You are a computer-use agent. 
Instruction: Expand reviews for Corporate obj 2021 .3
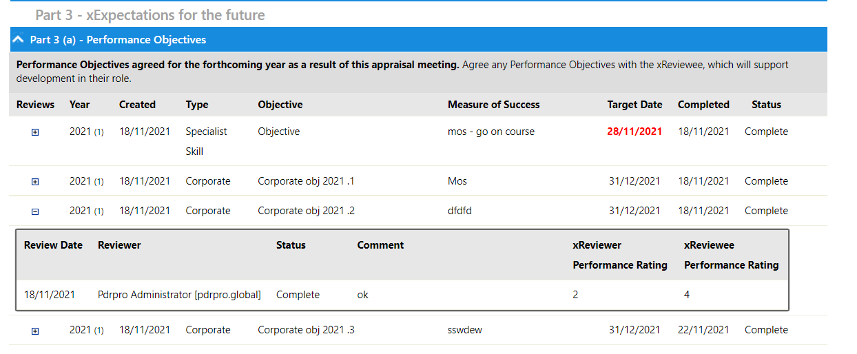click(x=35, y=331)
